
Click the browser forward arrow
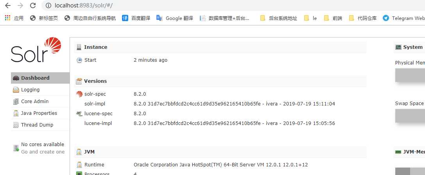(x=20, y=5)
